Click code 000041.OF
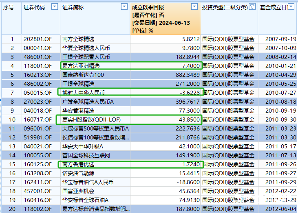The width and height of the screenshot is (298, 213). pyautogui.click(x=38, y=48)
